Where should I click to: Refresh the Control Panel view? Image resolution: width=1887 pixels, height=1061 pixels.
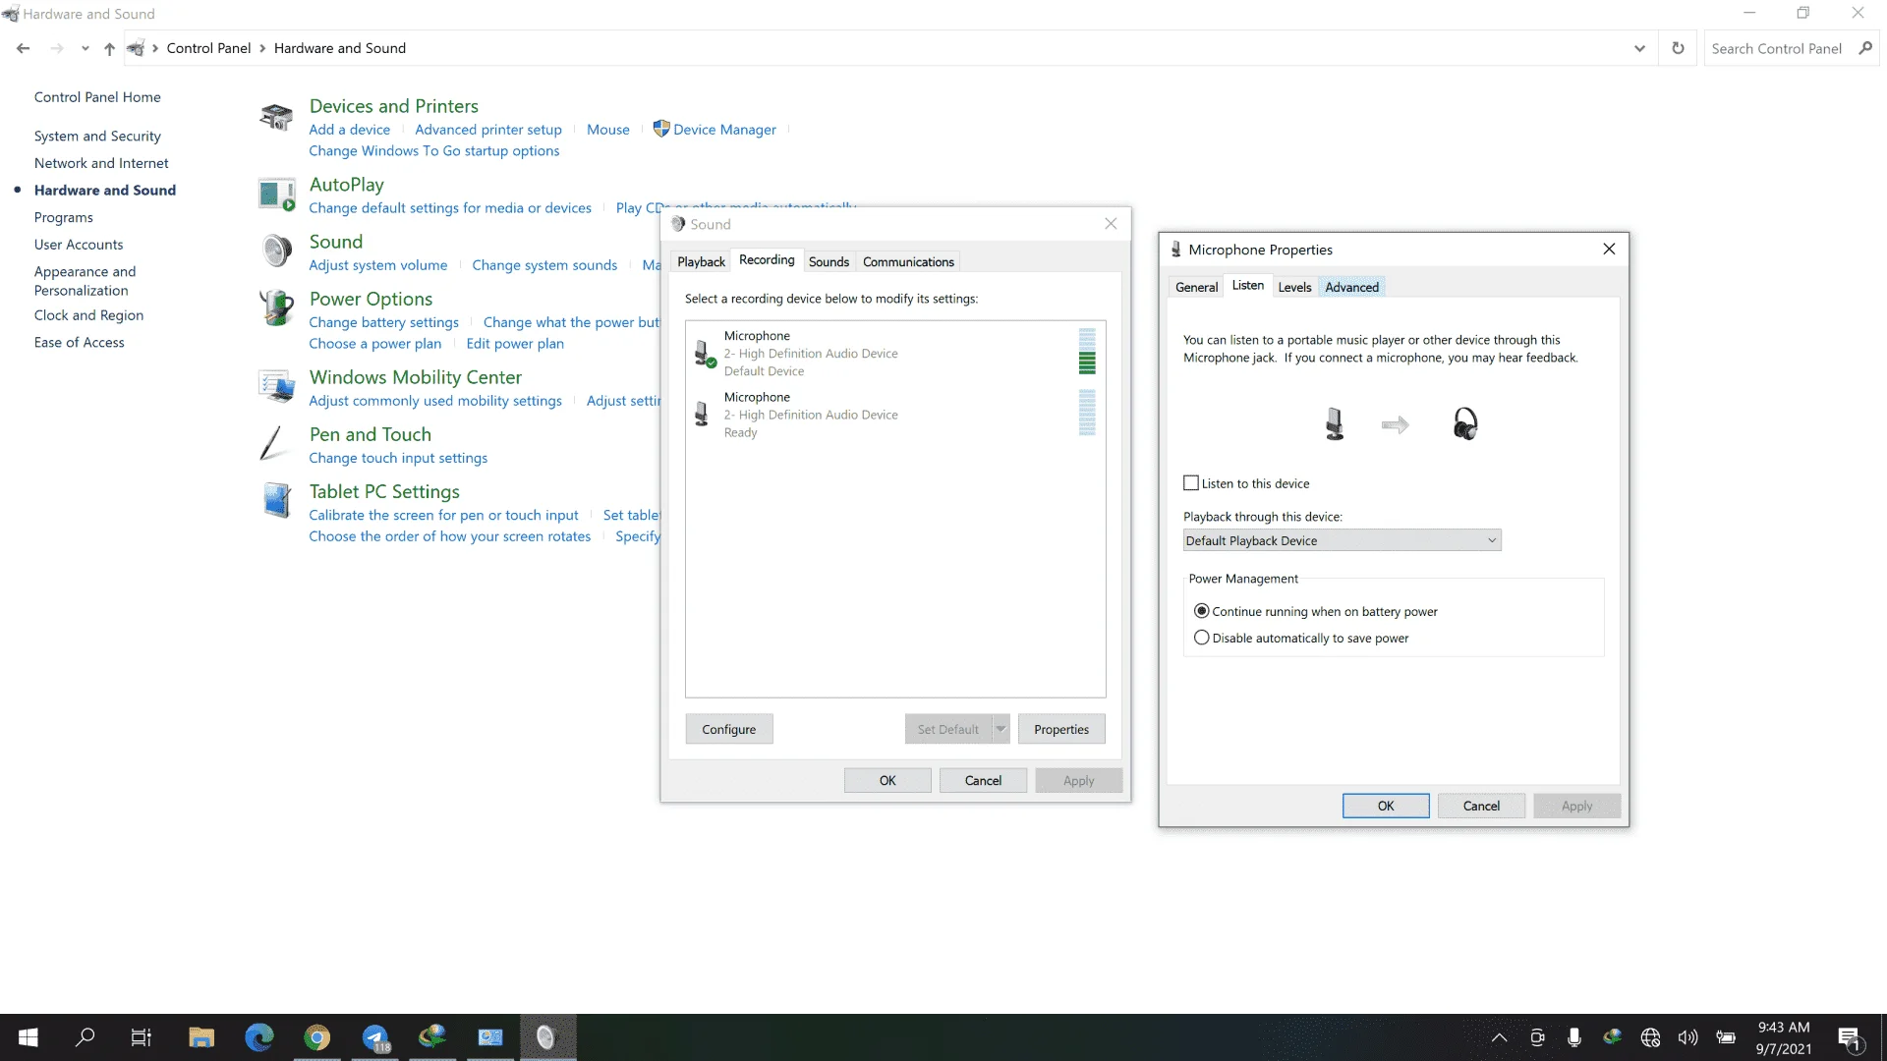(1678, 48)
